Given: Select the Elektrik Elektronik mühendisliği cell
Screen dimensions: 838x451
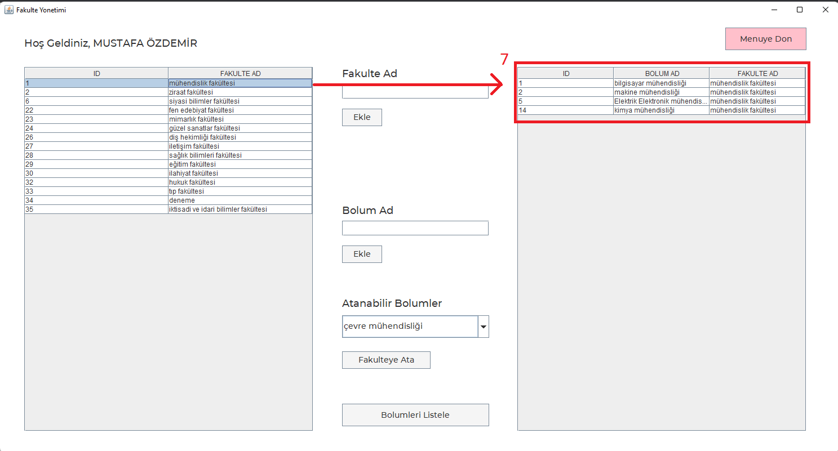Looking at the screenshot, I should click(662, 101).
